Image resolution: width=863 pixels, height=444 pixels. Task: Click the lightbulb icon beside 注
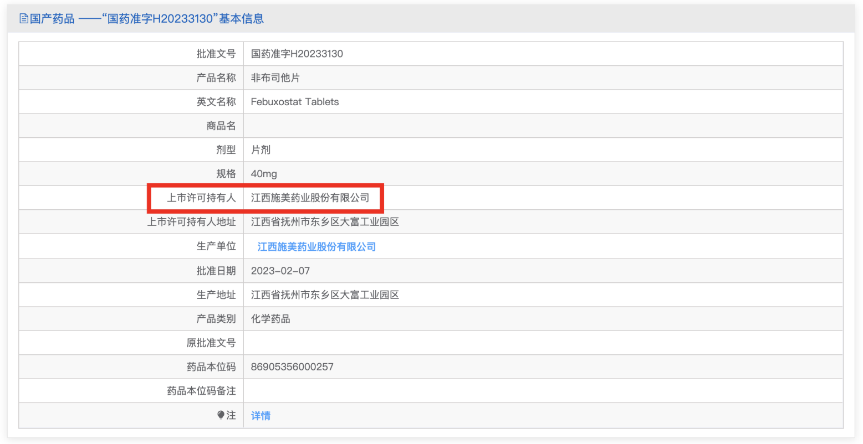(221, 415)
